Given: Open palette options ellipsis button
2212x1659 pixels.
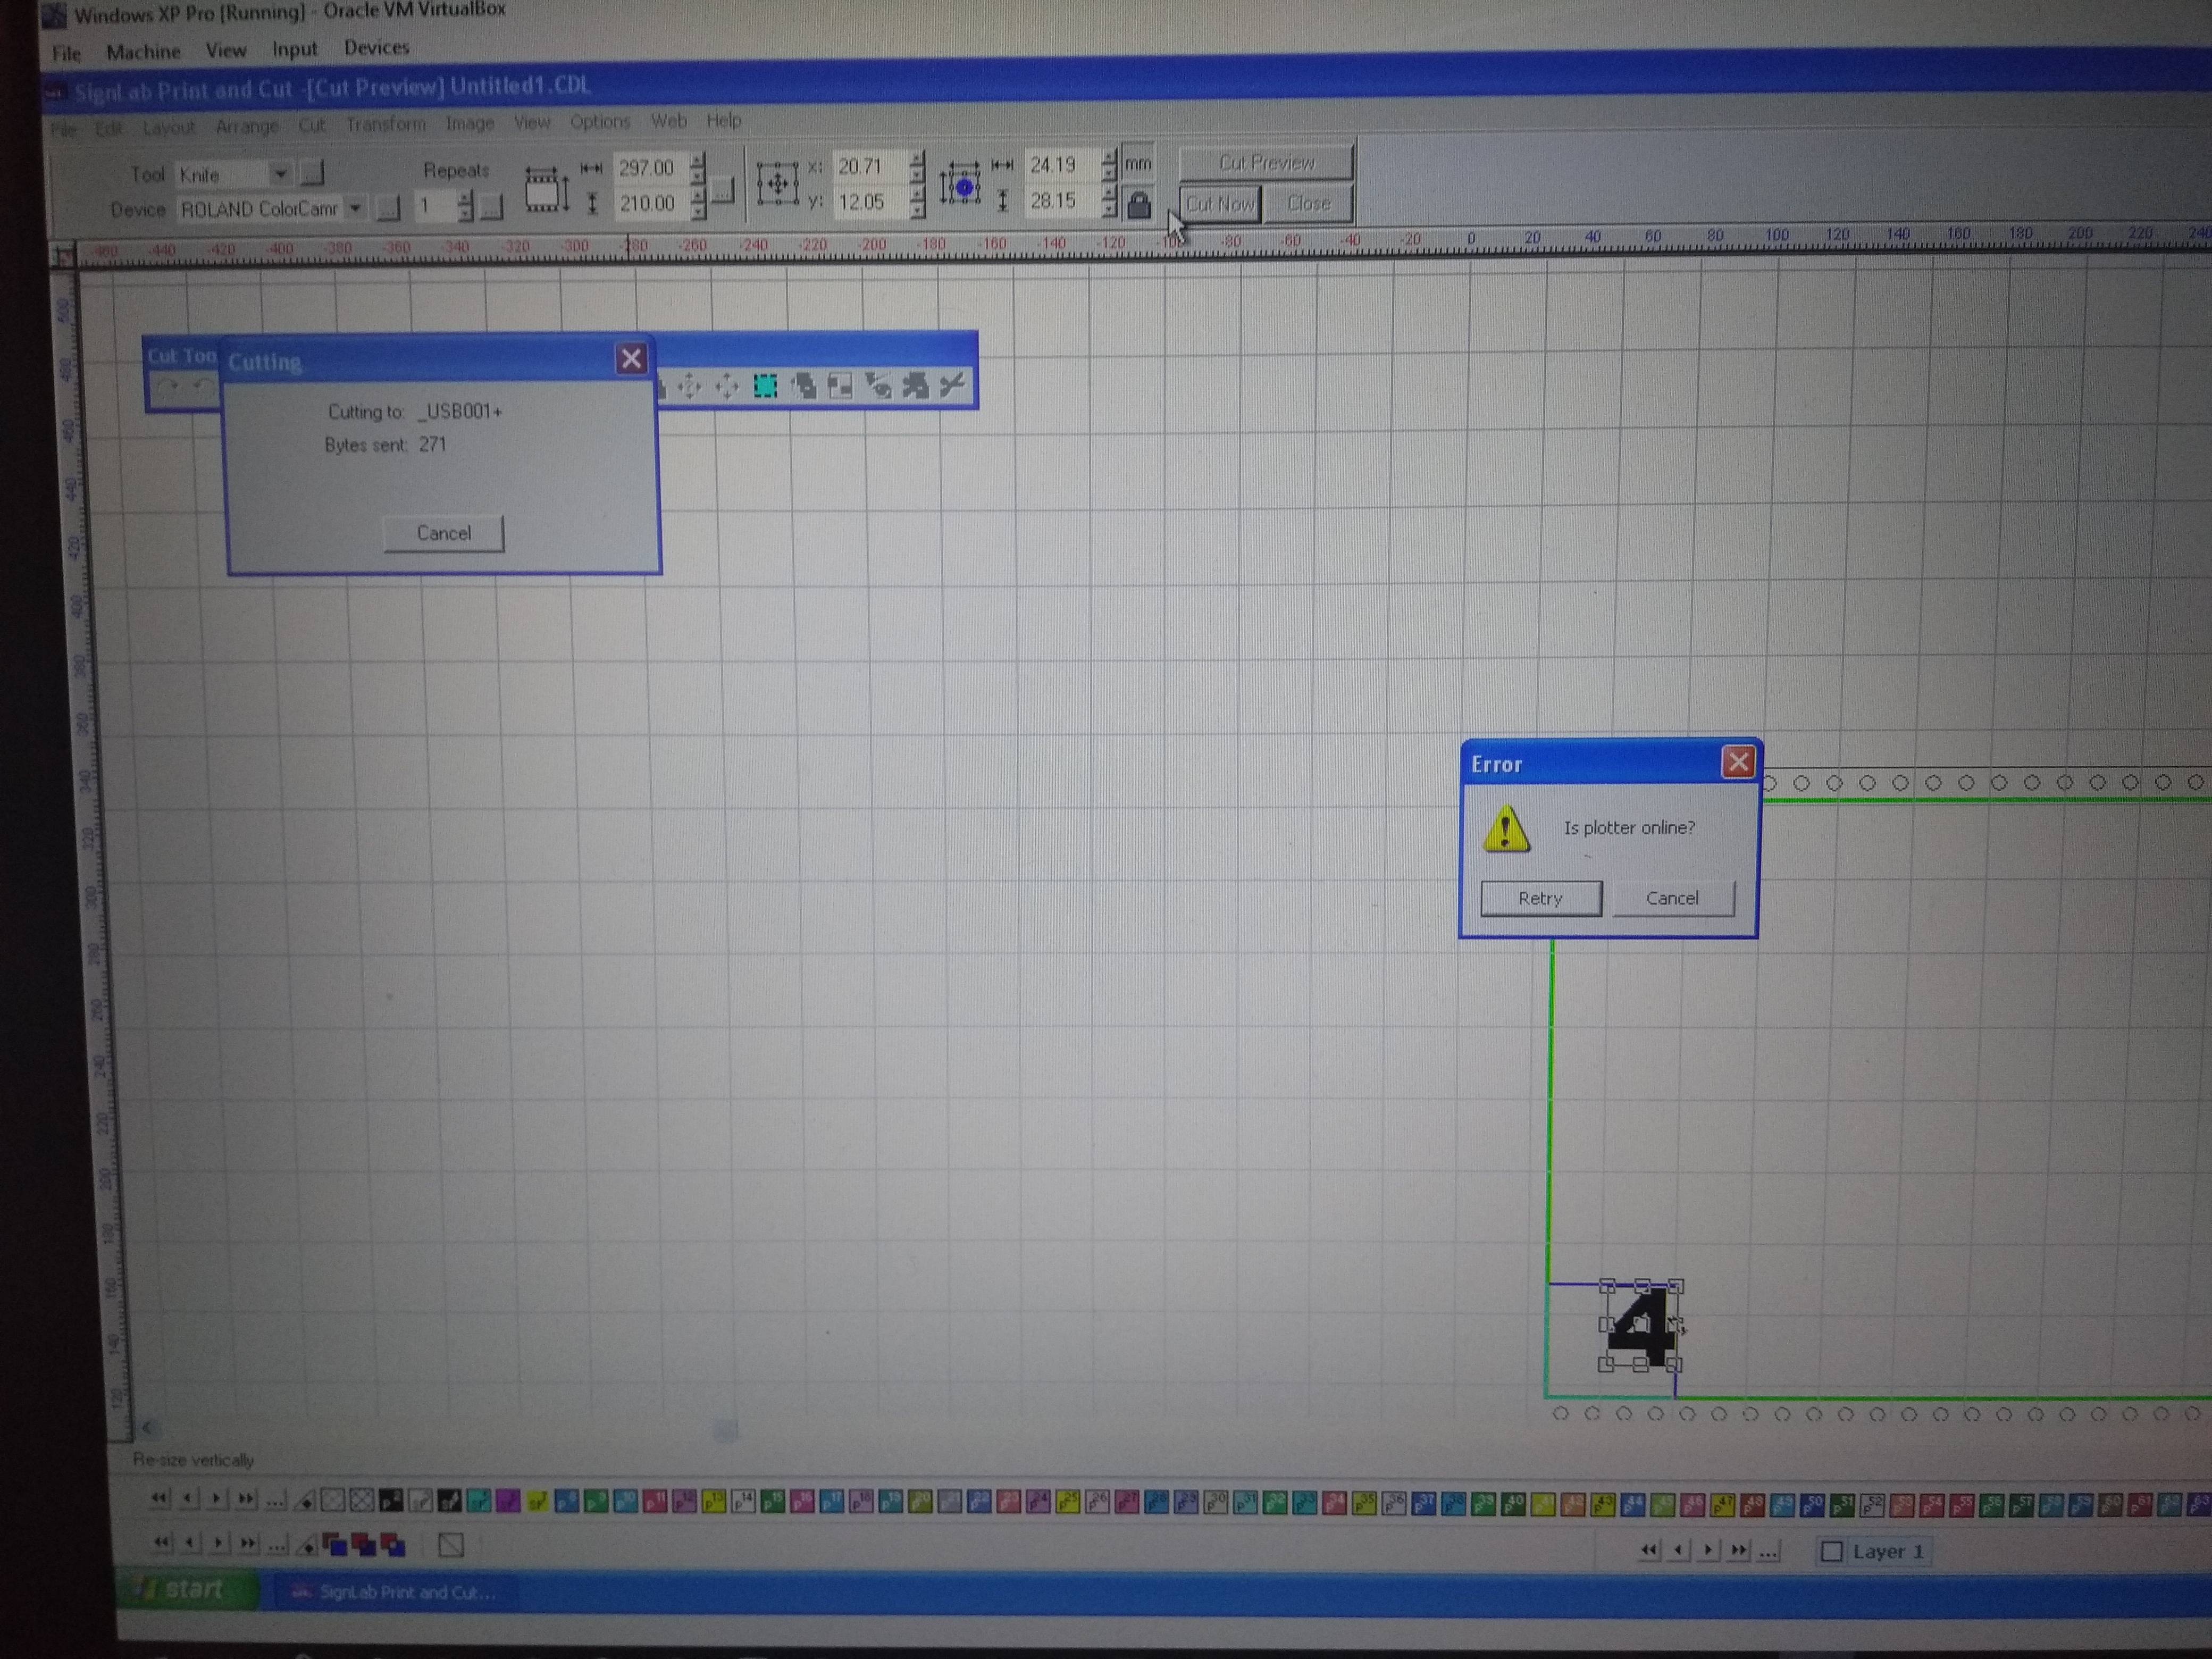Looking at the screenshot, I should tap(275, 1500).
